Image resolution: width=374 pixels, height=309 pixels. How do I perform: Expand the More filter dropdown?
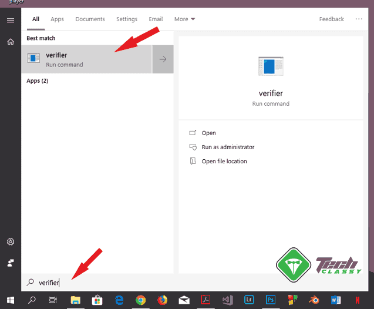pyautogui.click(x=184, y=19)
